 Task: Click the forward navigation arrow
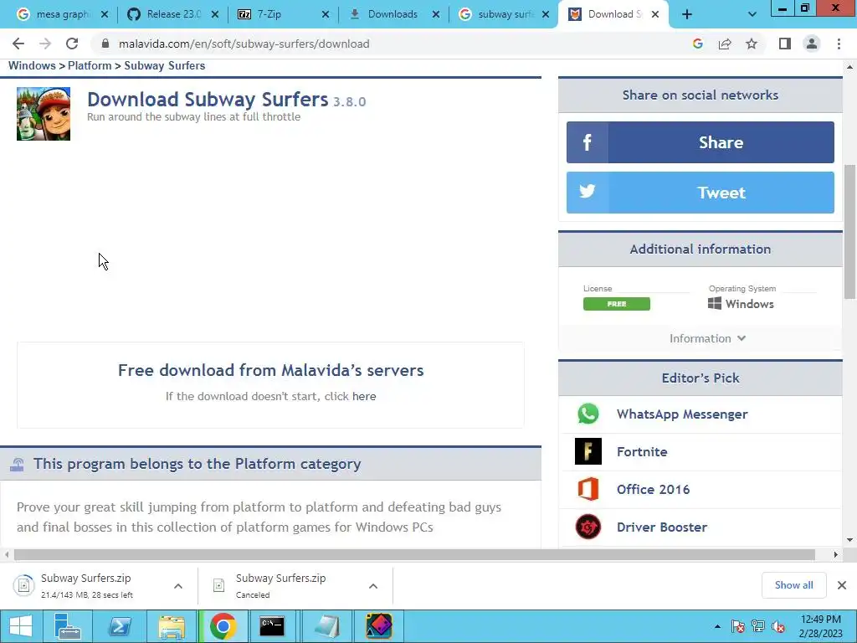click(45, 44)
